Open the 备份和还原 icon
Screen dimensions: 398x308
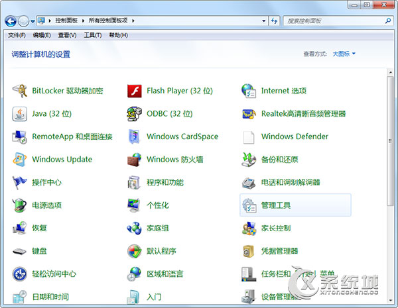[249, 160]
